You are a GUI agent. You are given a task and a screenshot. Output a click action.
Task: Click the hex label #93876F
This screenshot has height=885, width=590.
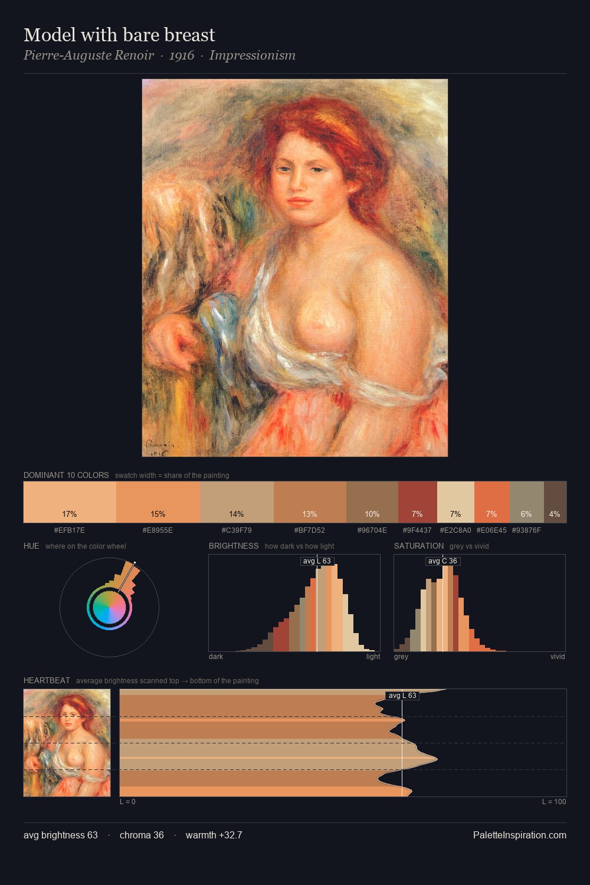coord(527,530)
